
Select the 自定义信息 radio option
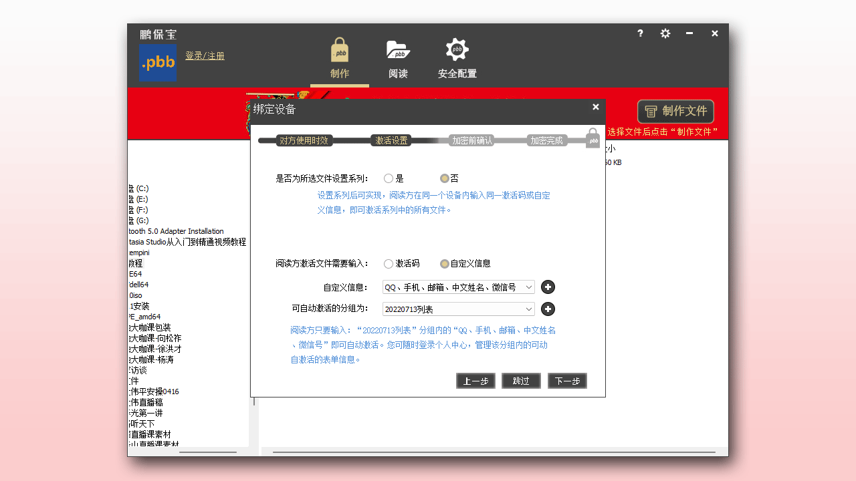coord(445,263)
